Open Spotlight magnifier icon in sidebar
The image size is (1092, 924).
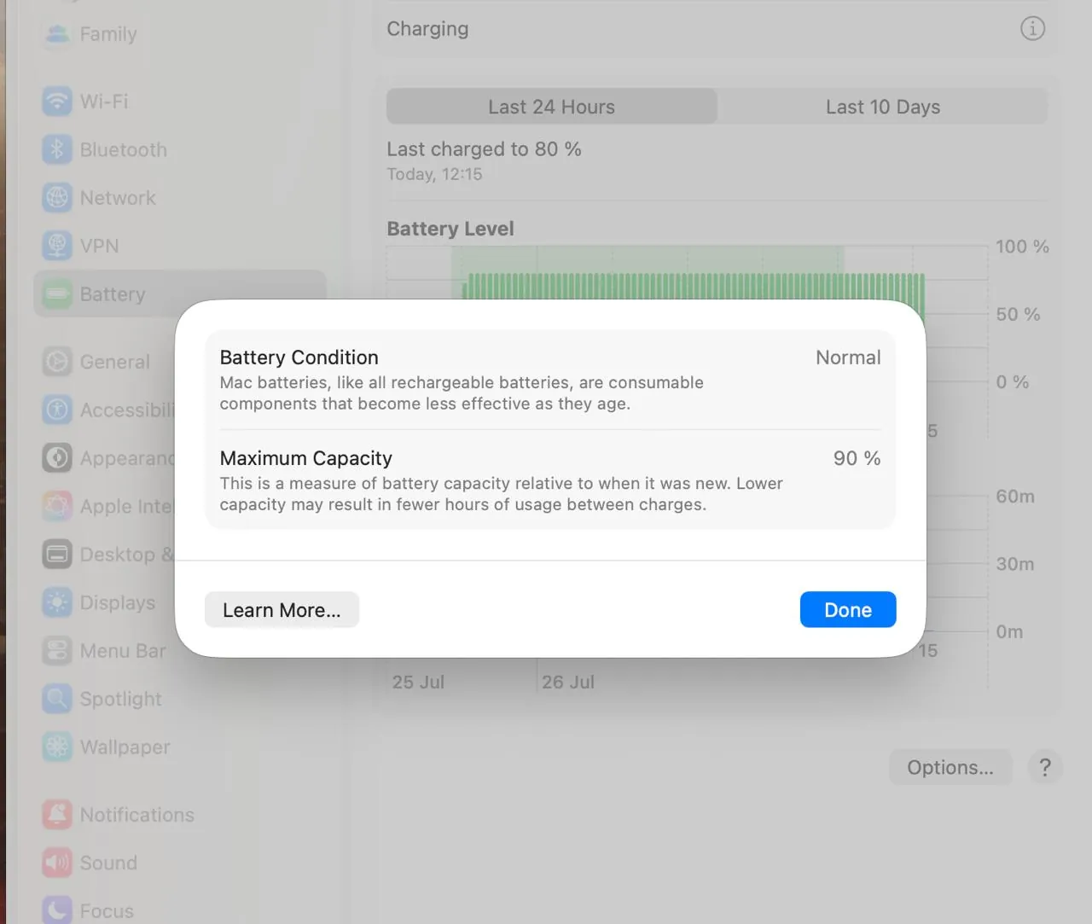coord(57,699)
